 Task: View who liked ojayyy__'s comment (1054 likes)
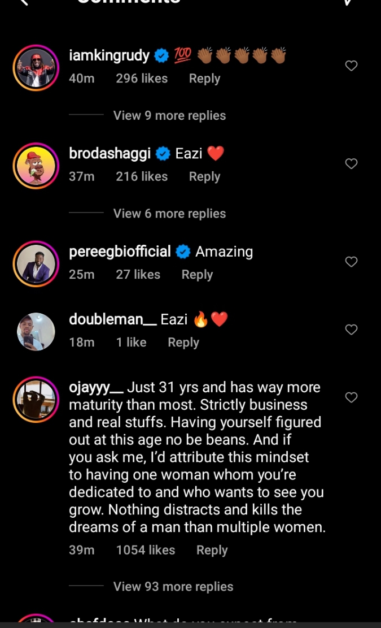click(146, 550)
